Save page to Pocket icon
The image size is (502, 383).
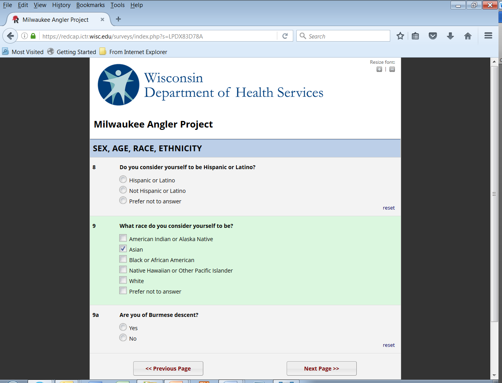433,36
